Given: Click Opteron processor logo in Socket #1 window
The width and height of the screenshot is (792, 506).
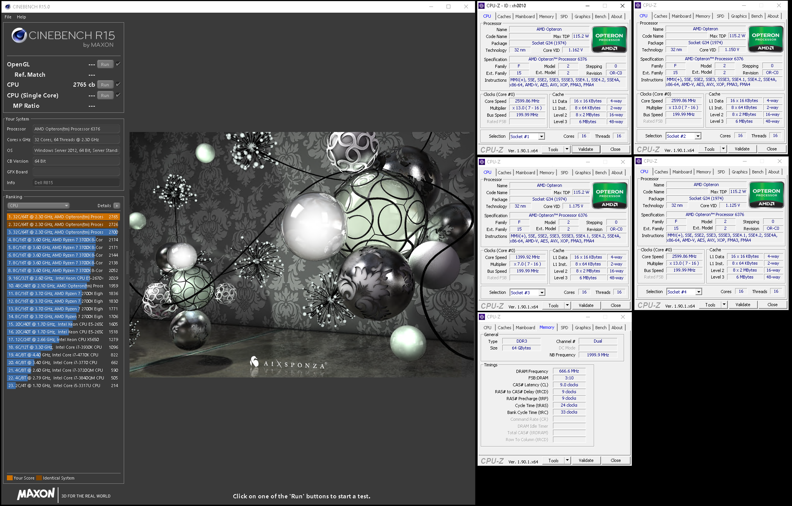Looking at the screenshot, I should 609,39.
